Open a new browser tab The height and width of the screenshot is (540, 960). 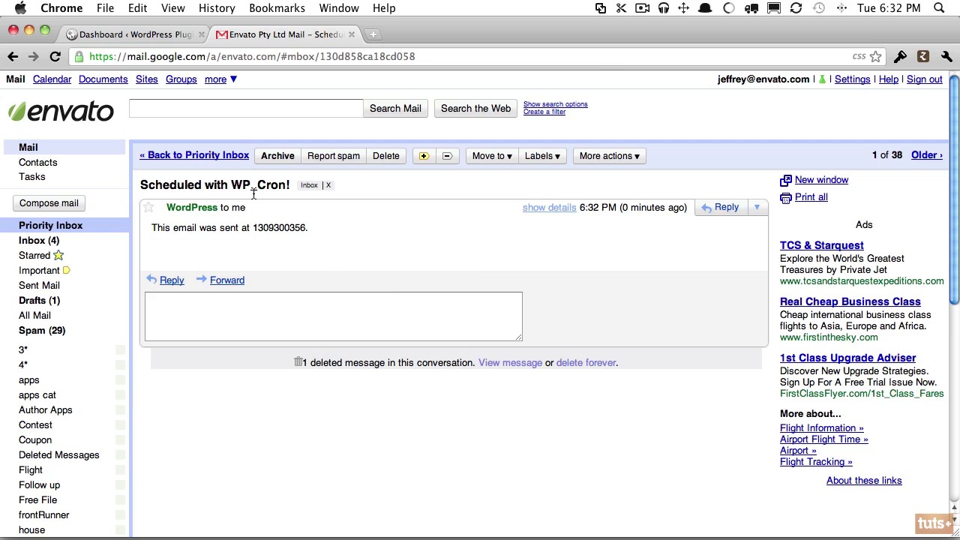click(373, 34)
